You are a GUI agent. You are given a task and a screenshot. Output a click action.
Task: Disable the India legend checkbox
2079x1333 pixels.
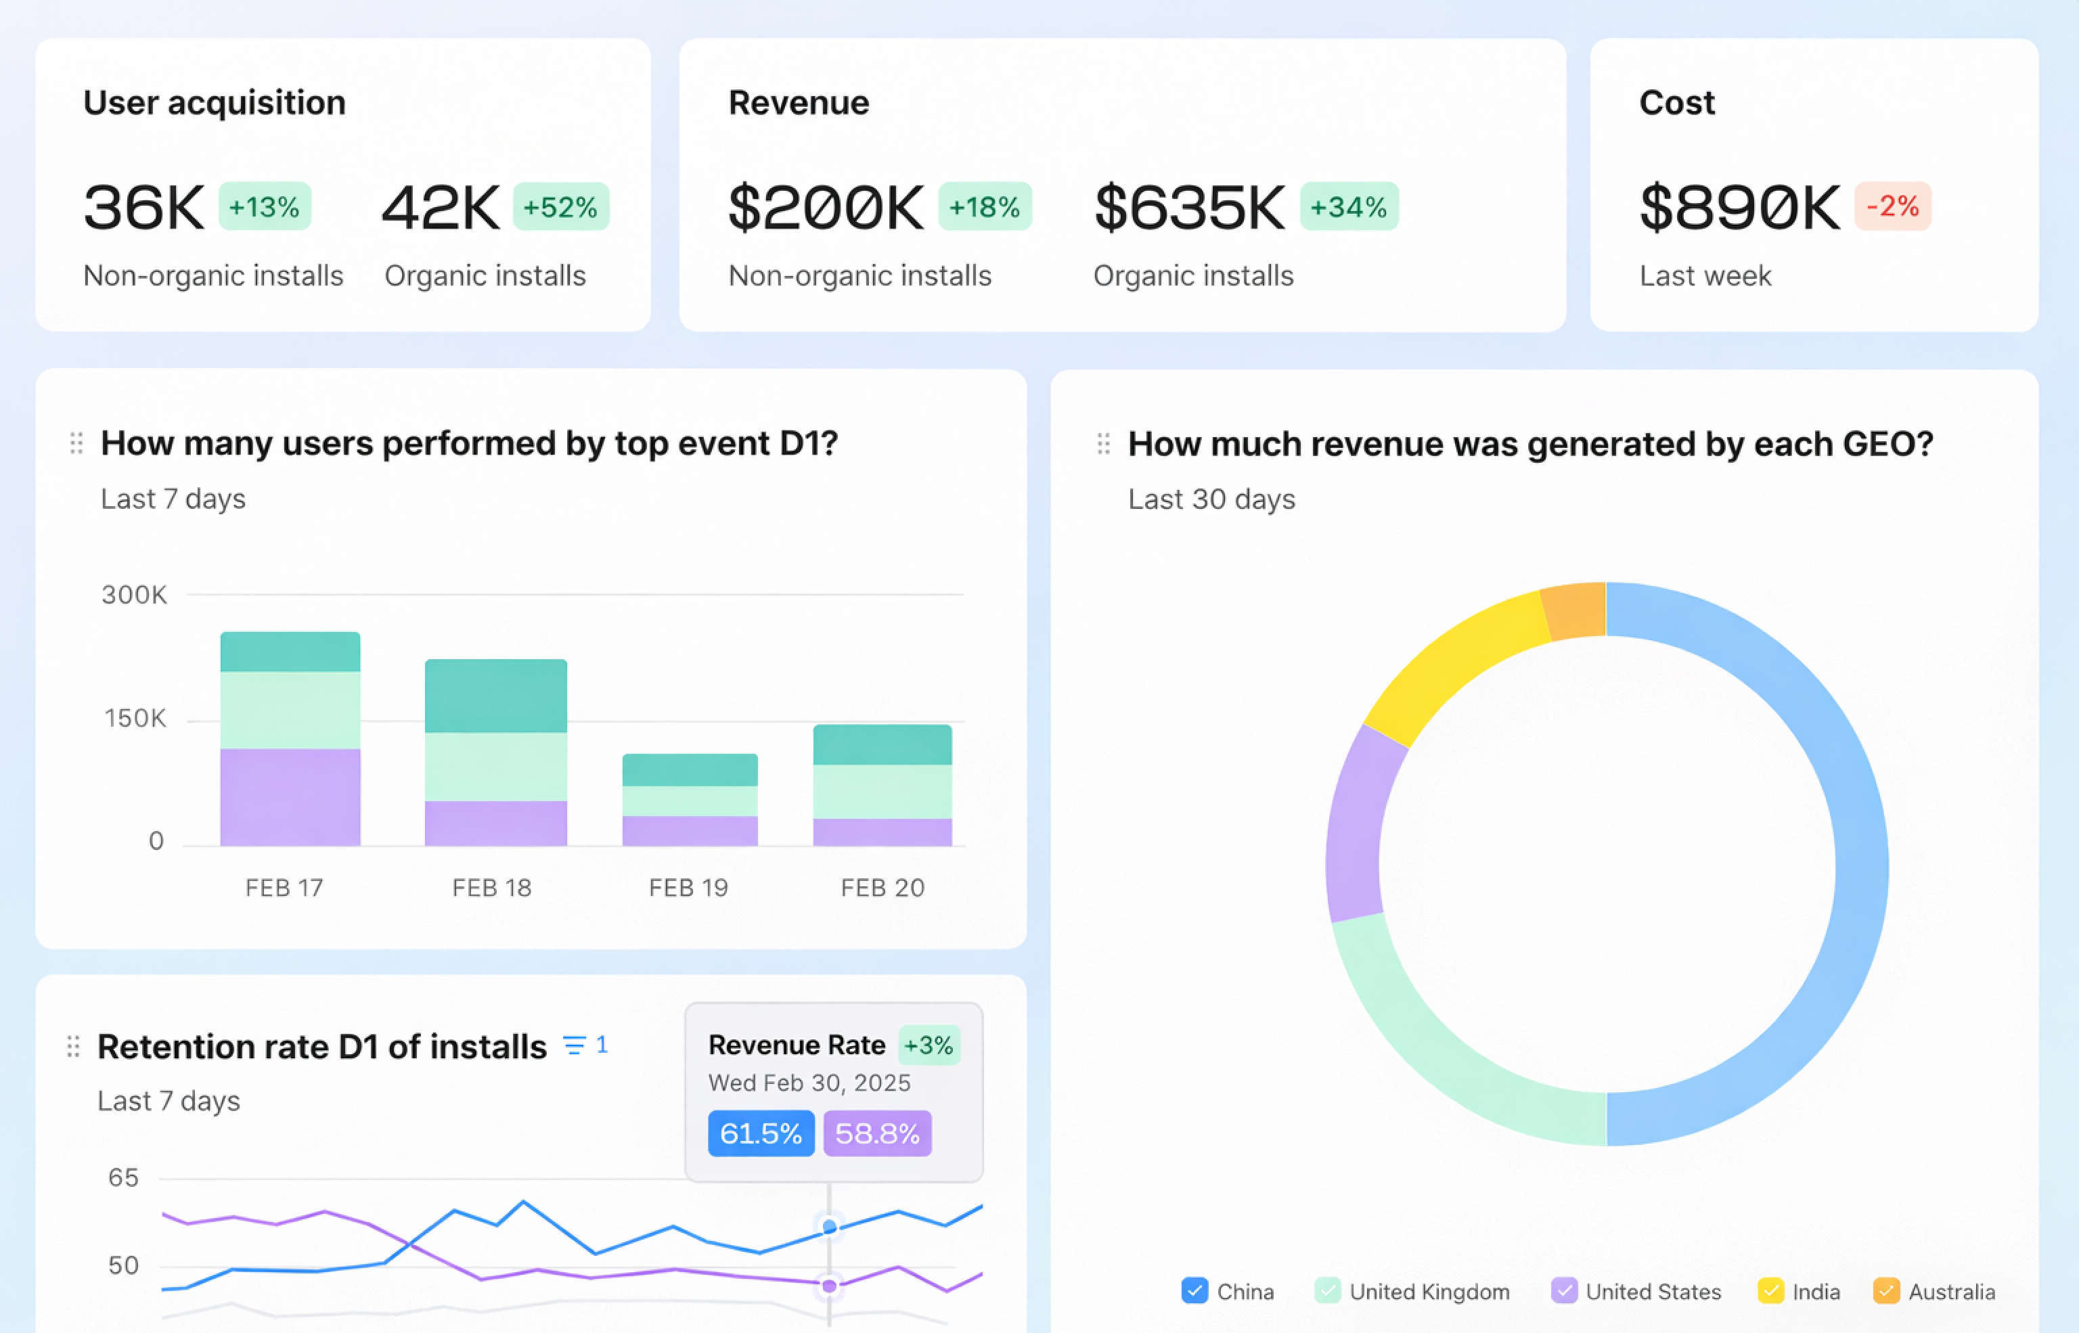tap(1770, 1290)
